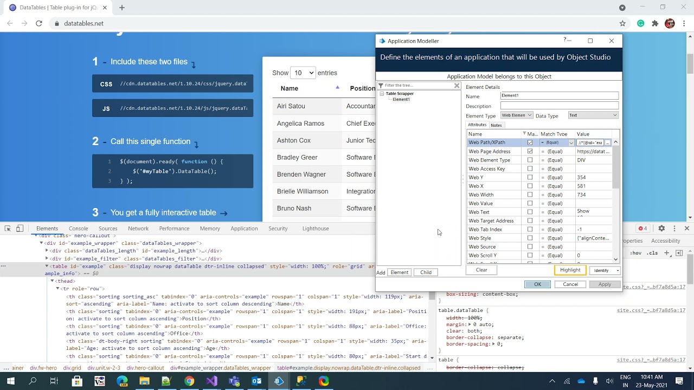
Task: Open File Explorer from the taskbar
Action: coord(144,381)
